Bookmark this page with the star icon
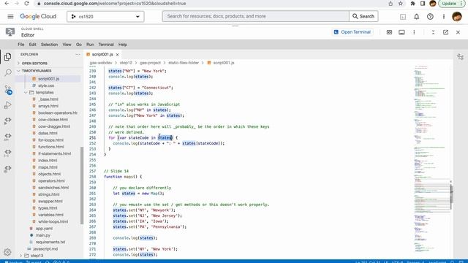The image size is (468, 263). 401,4
